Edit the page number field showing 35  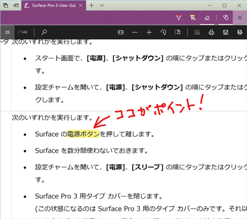[7, 33]
